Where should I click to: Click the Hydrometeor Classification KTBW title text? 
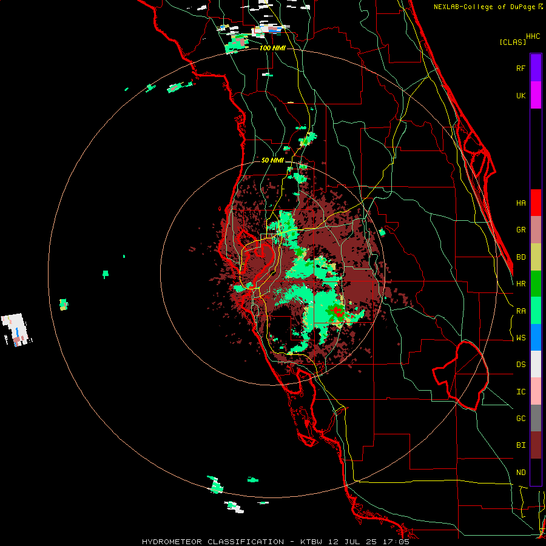pyautogui.click(x=275, y=542)
